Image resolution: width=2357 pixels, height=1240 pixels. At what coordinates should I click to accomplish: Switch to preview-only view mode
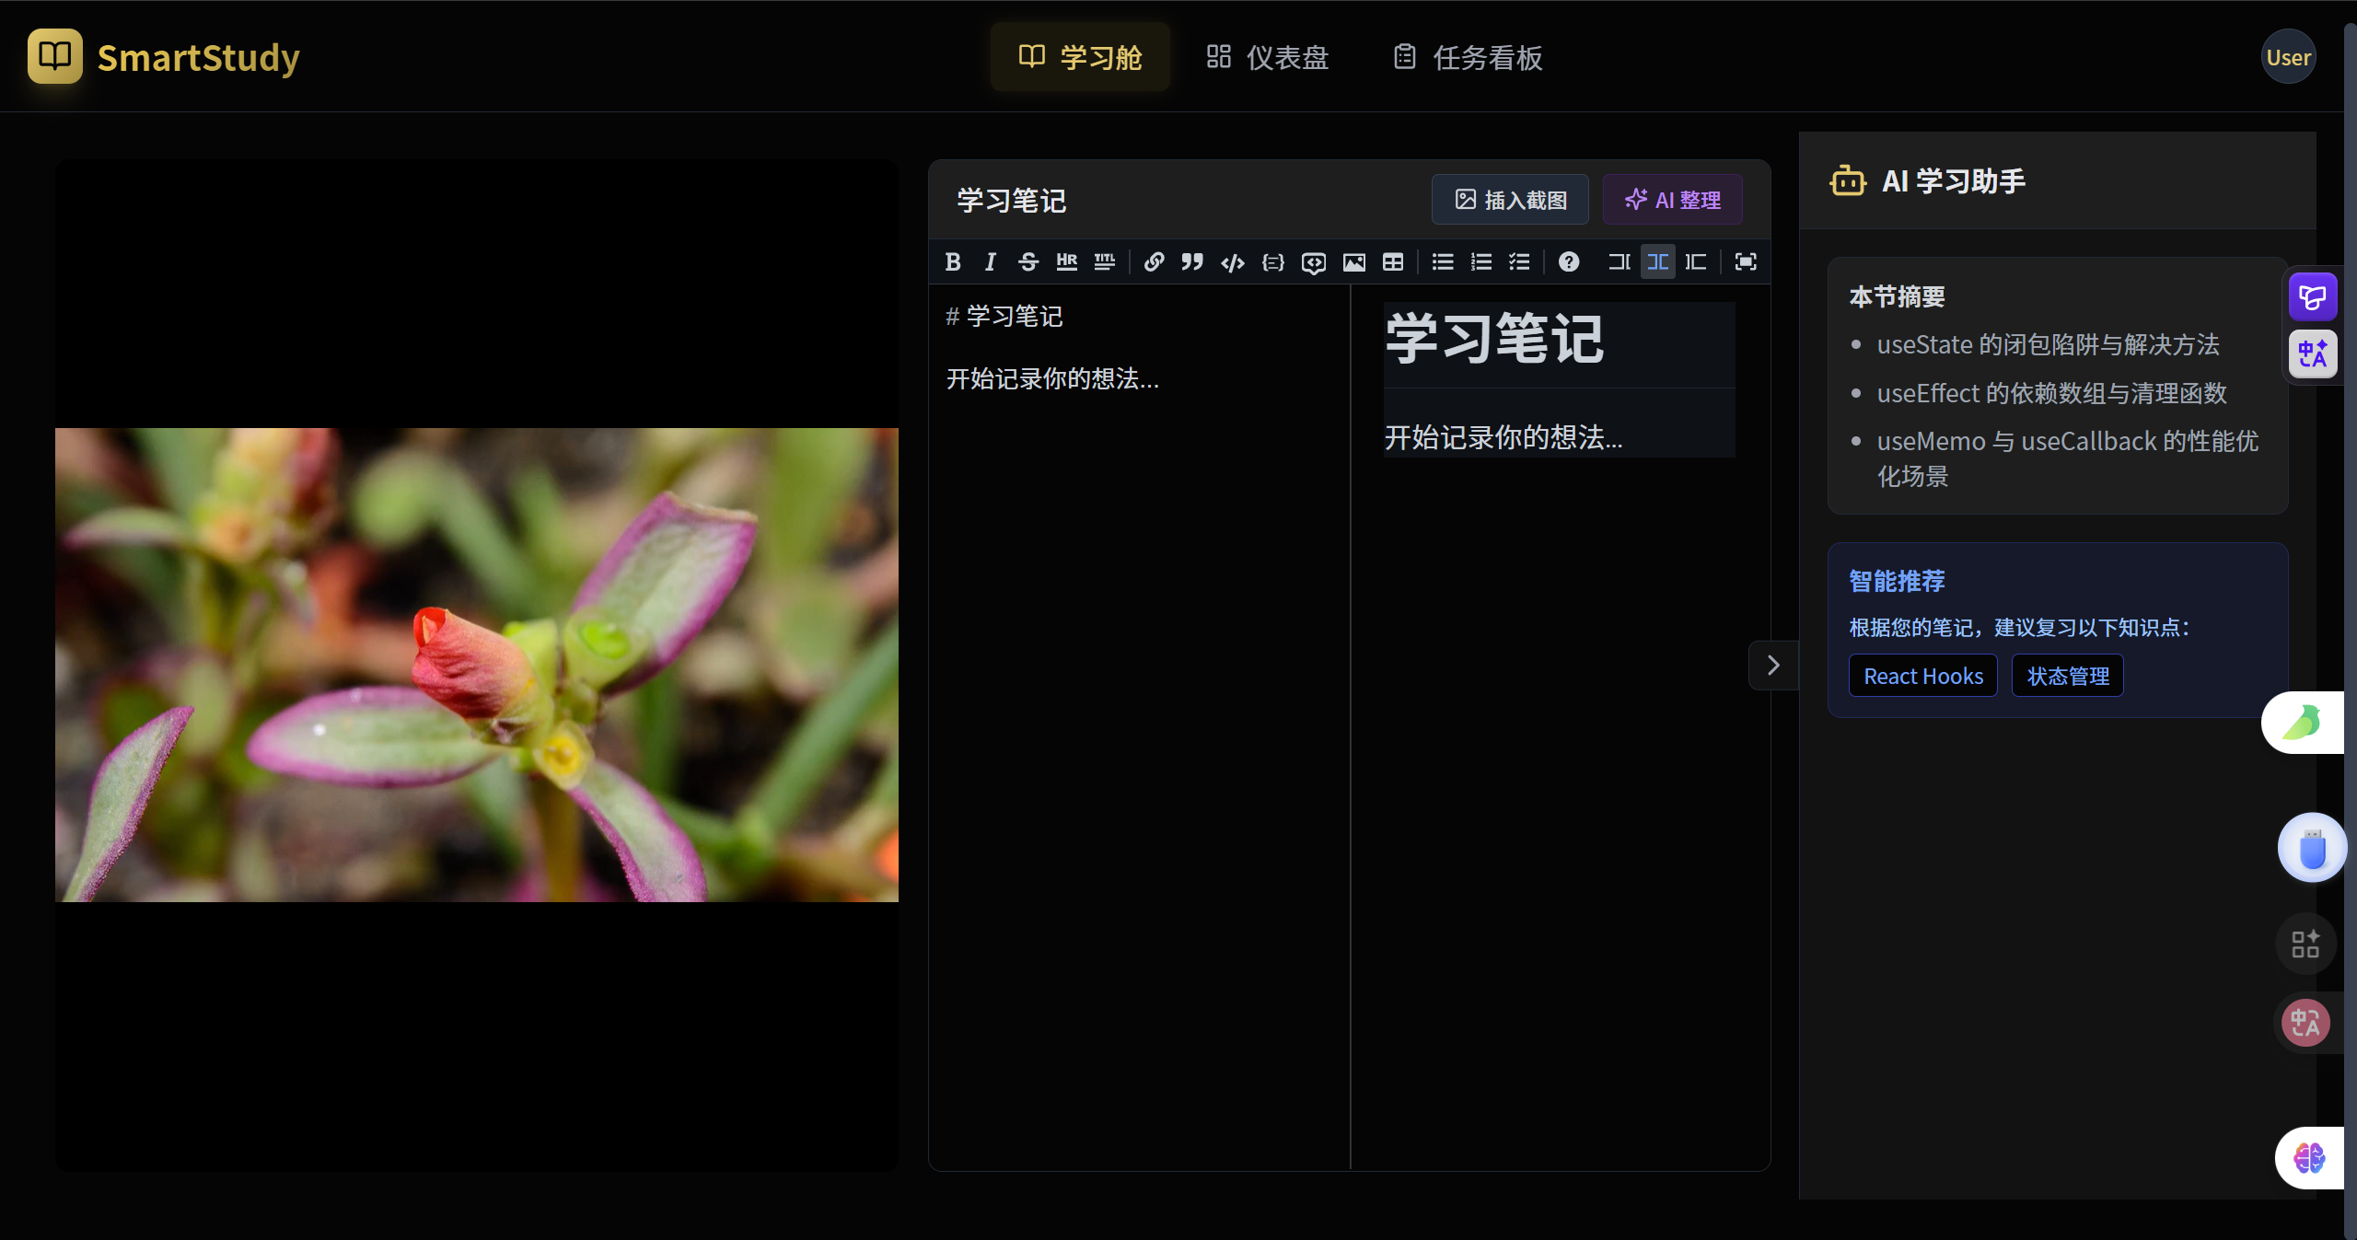tap(1696, 262)
